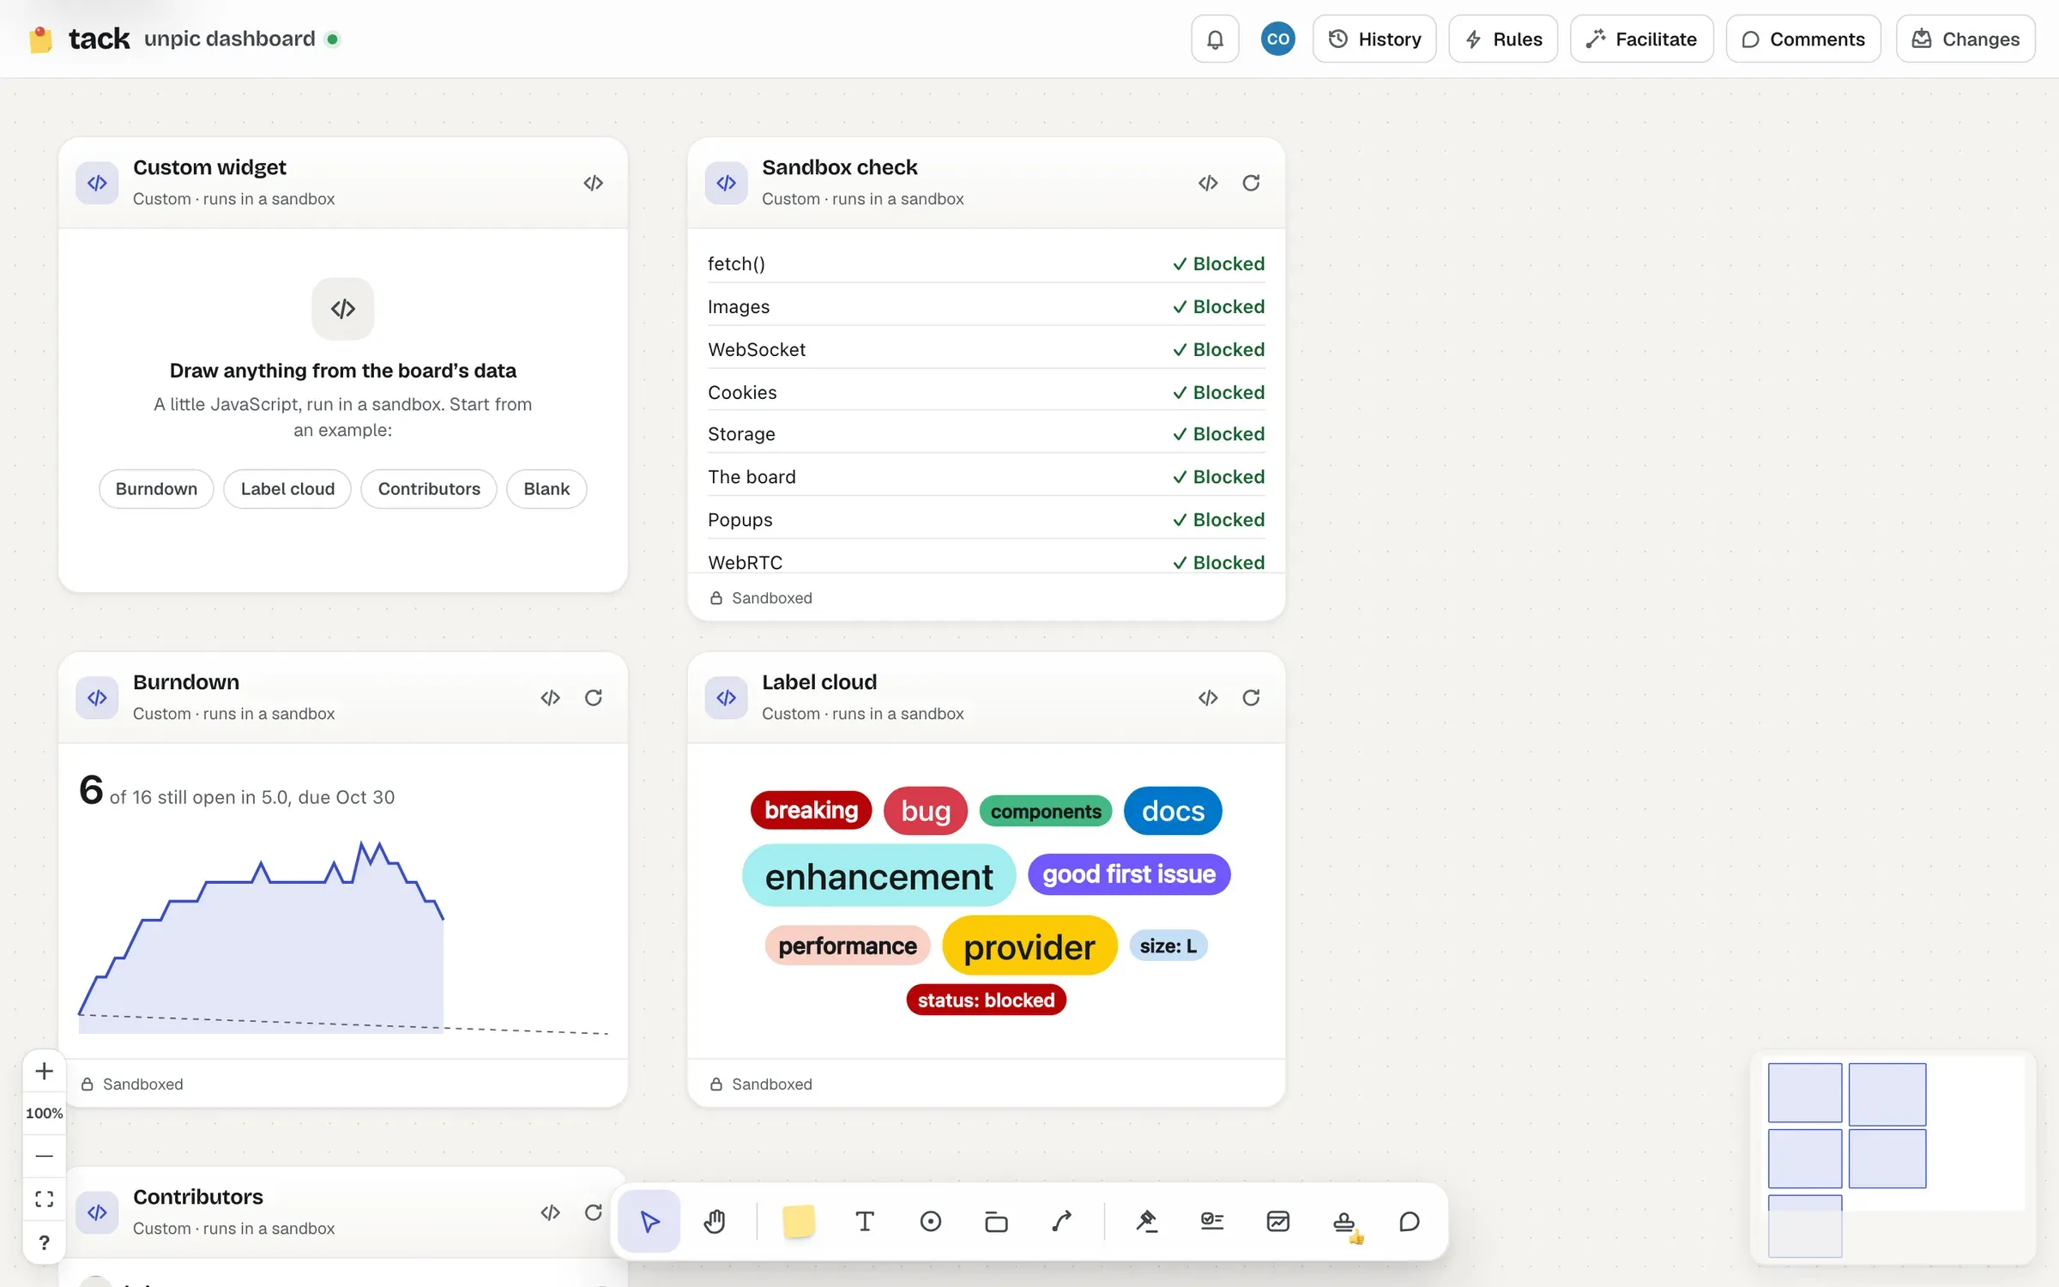Choose the Contributors example chip

click(x=429, y=489)
